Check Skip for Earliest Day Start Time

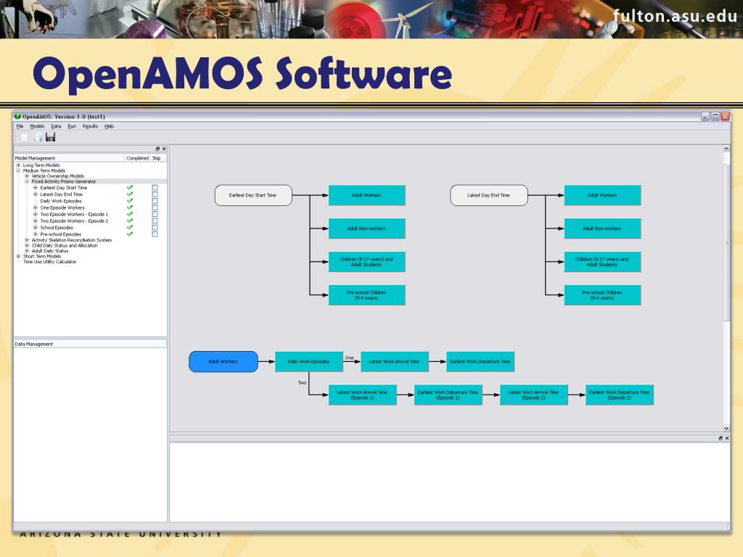tap(155, 188)
